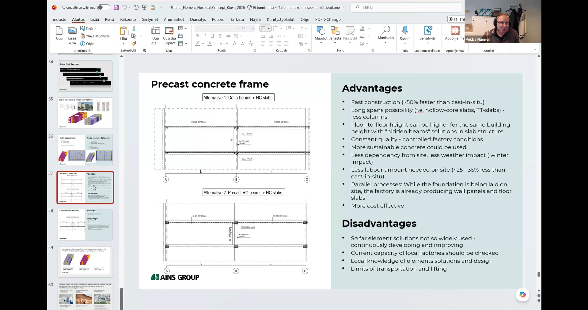Image resolution: width=588 pixels, height=310 pixels.
Task: Open the Apuohjelmat add-ins button
Action: tap(455, 33)
